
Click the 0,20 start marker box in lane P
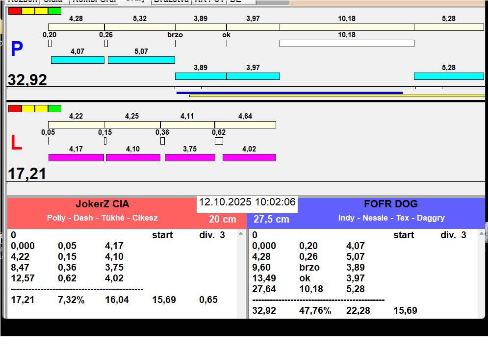(x=50, y=43)
